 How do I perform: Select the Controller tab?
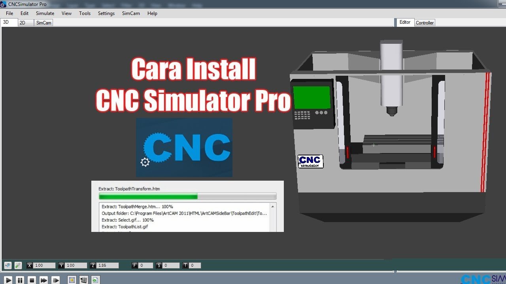point(425,23)
